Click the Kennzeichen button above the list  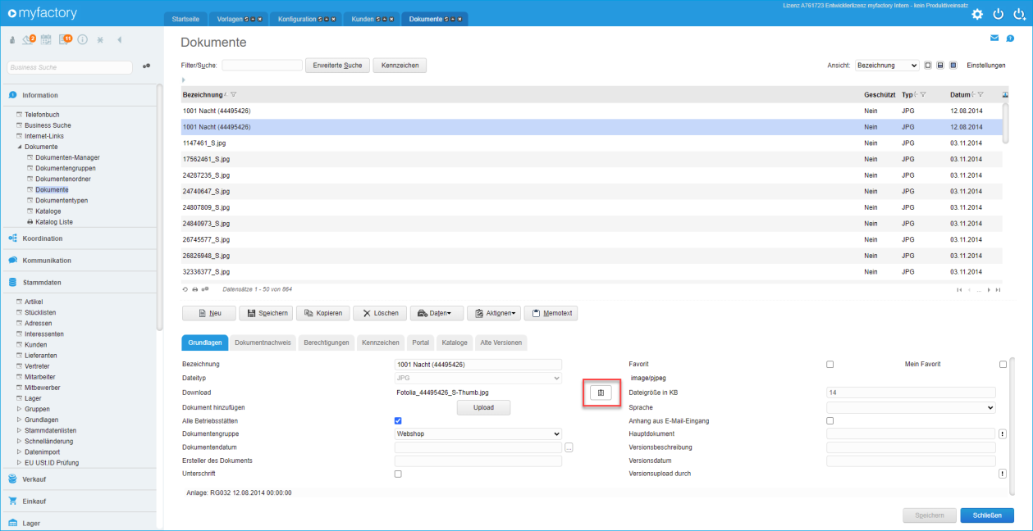pyautogui.click(x=400, y=66)
